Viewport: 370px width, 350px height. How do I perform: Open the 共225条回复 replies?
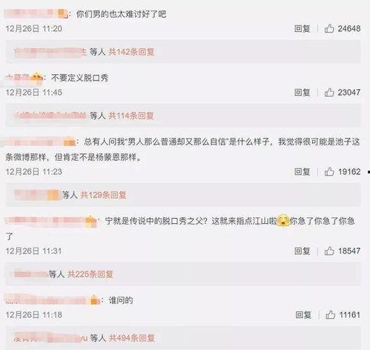tap(90, 274)
